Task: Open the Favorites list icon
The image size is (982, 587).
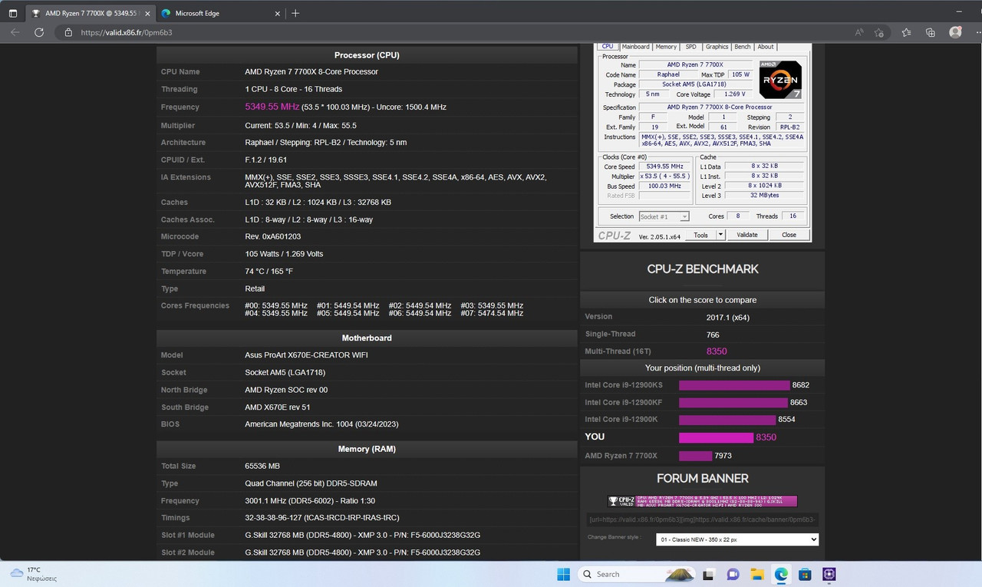Action: 907,32
